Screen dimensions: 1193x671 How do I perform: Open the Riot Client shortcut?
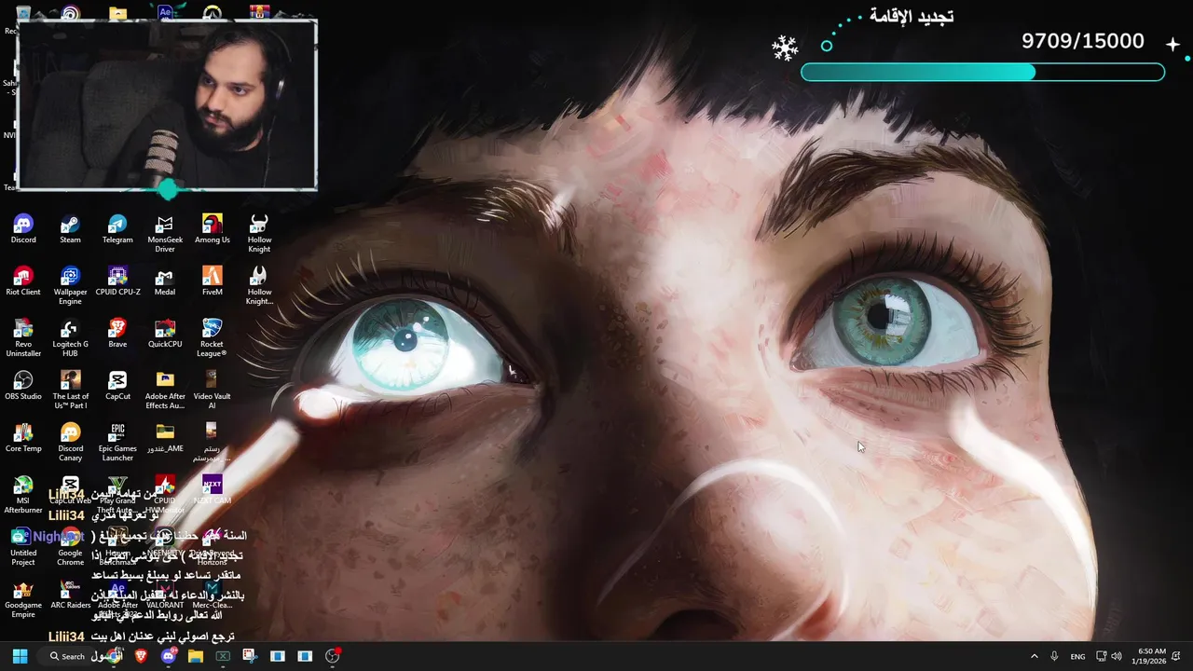(x=23, y=281)
